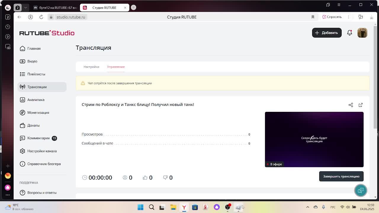Open the support chat widget button
The image size is (379, 213).
(361, 190)
